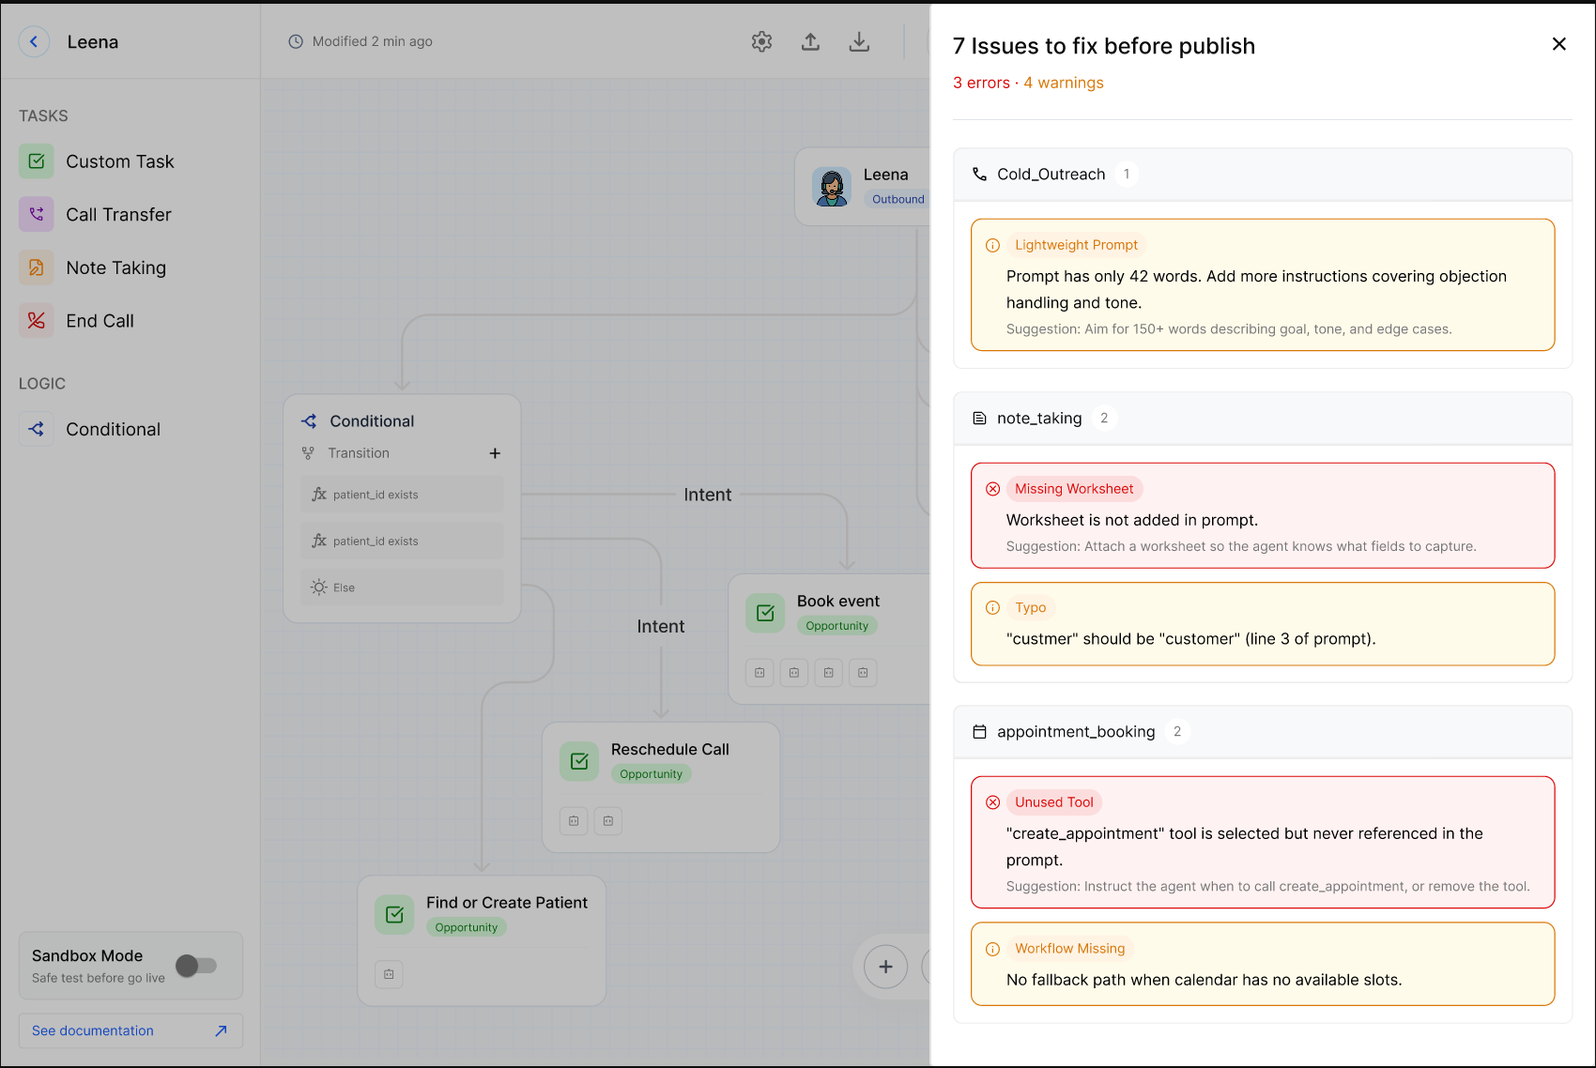Toggle Sandbox Mode switch
The width and height of the screenshot is (1596, 1068).
click(196, 966)
